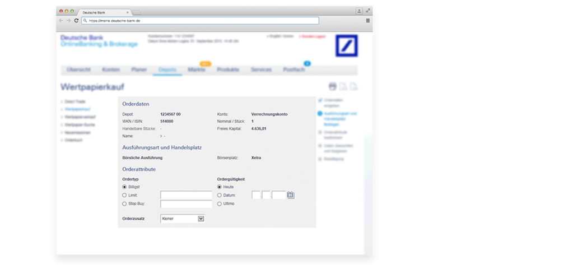Click the red Kunden-Logout link
This screenshot has height=269, width=587.
pos(312,36)
